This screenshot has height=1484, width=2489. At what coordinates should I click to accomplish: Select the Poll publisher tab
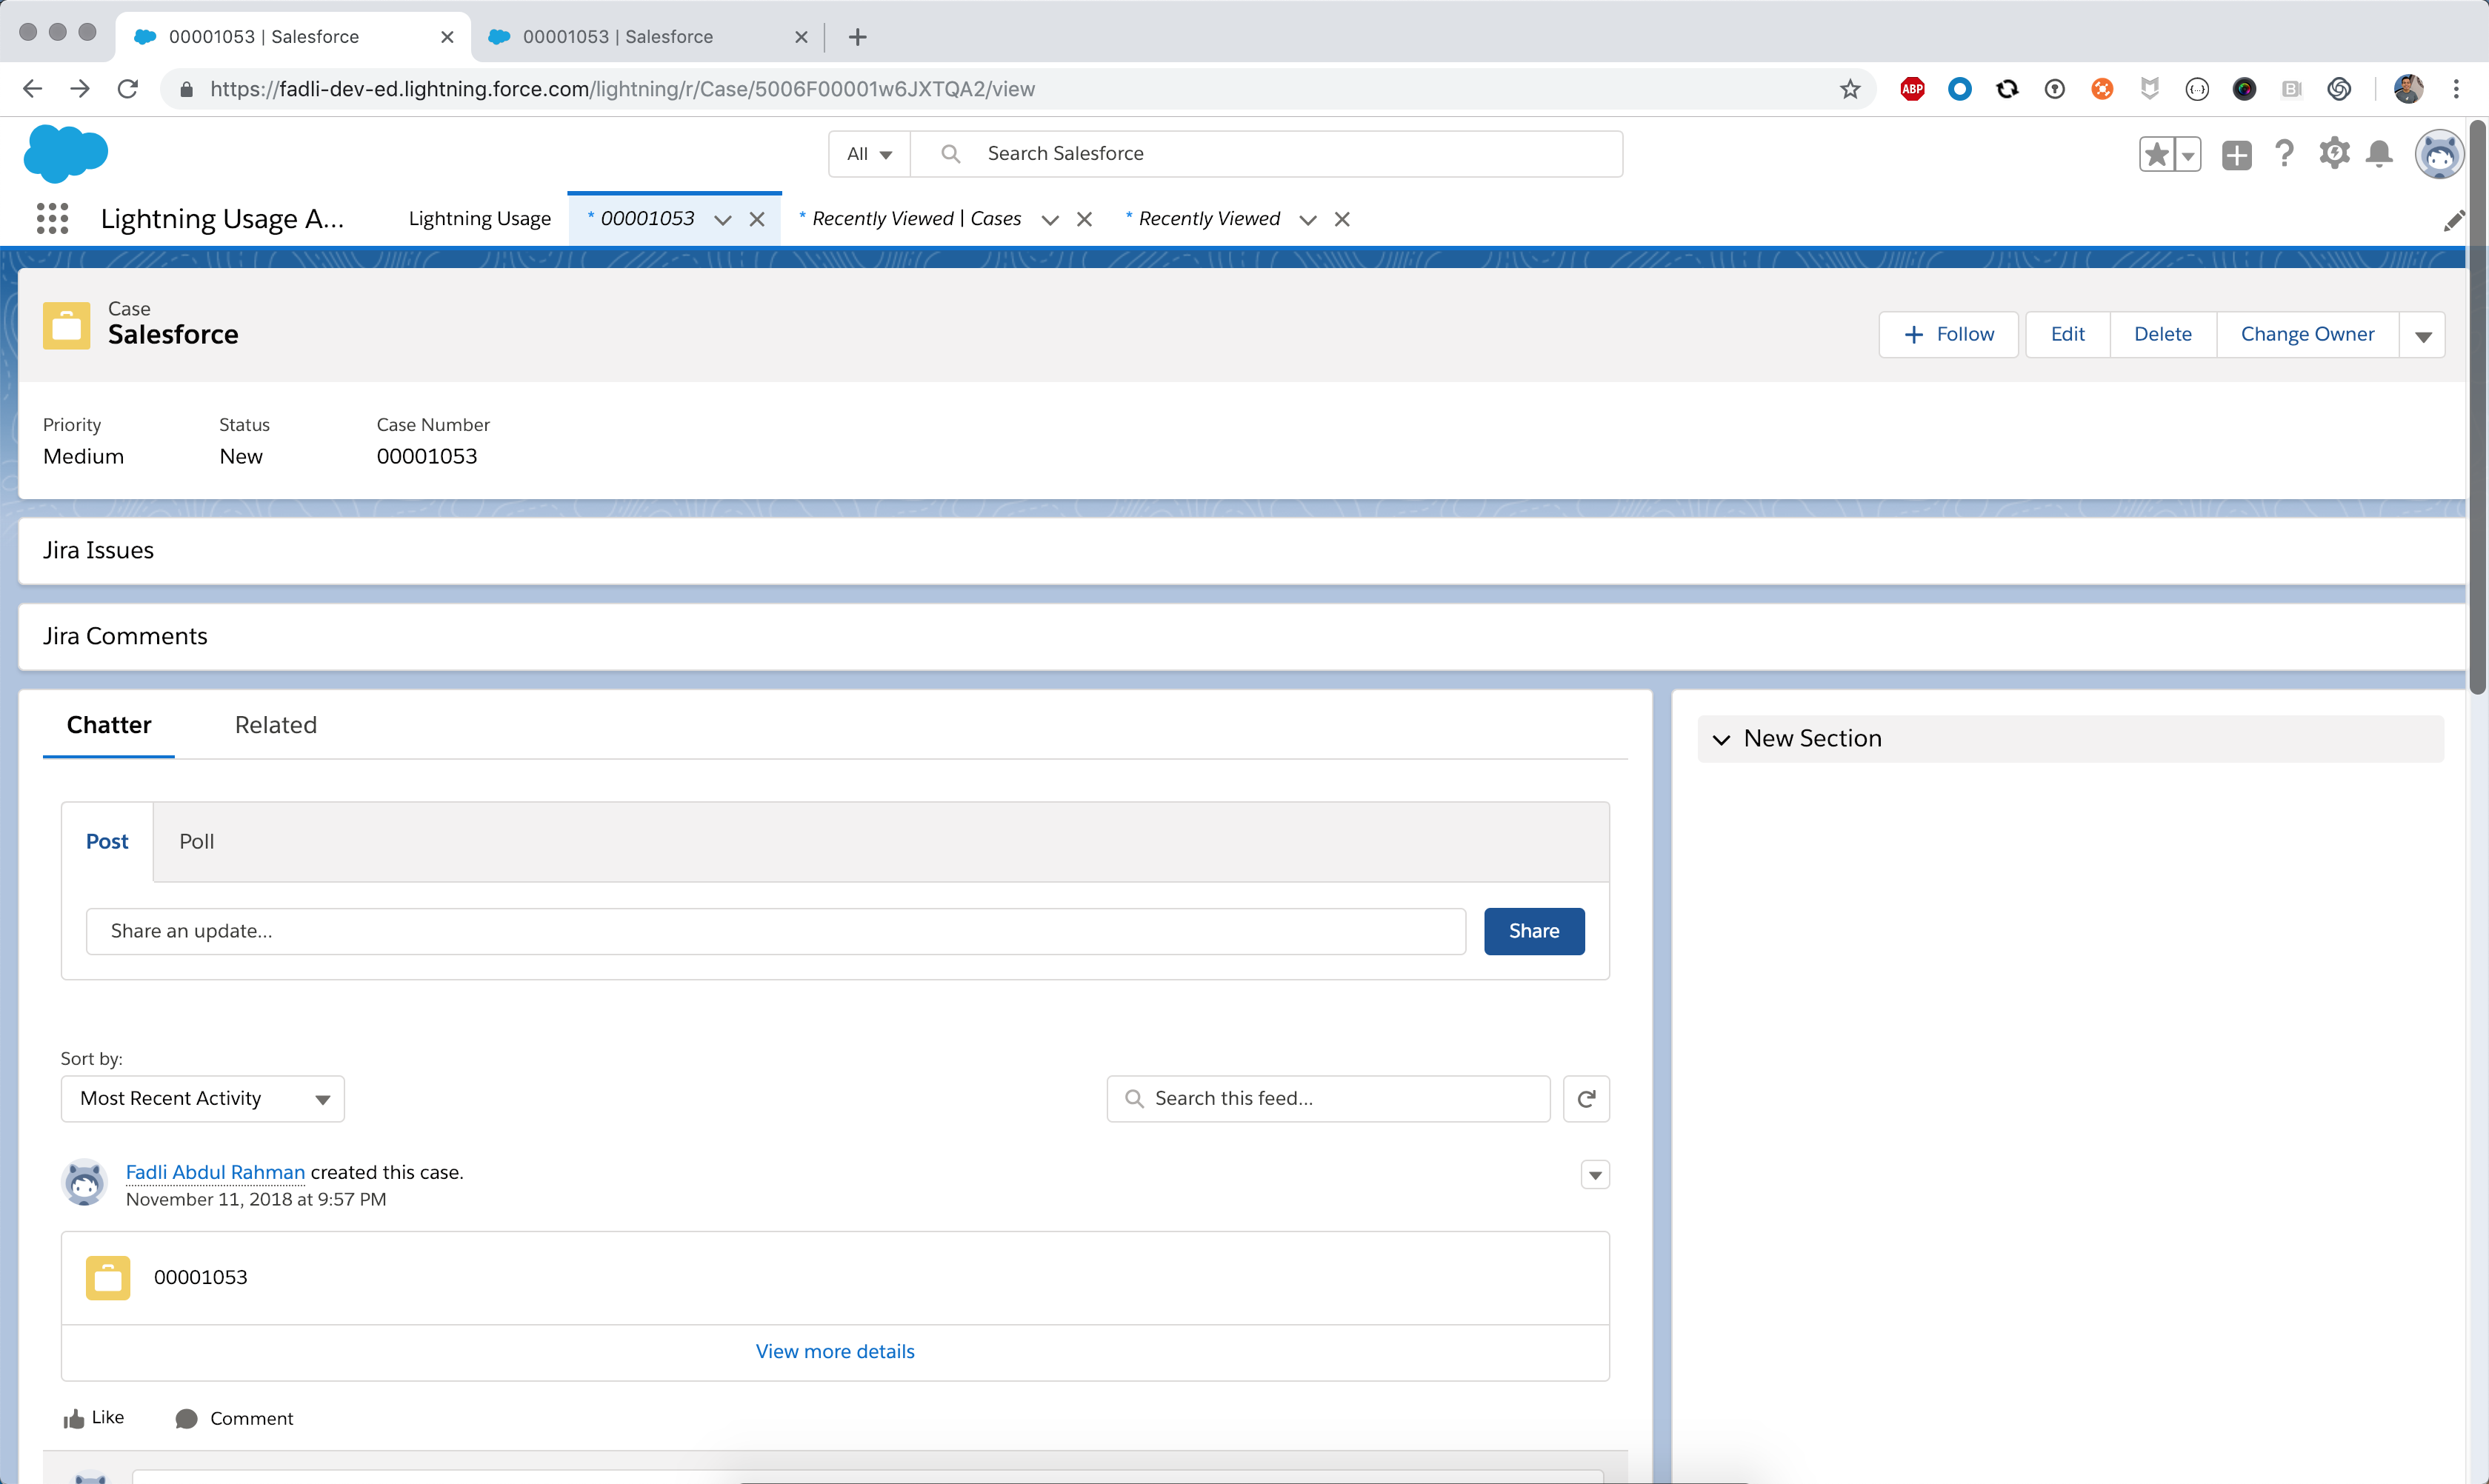click(197, 841)
